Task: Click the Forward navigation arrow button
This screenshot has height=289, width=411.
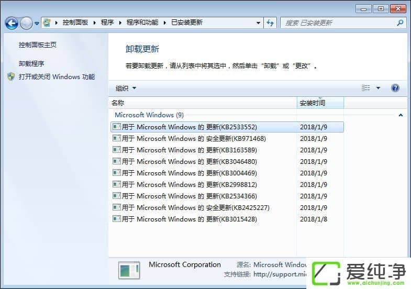Action: pyautogui.click(x=26, y=23)
